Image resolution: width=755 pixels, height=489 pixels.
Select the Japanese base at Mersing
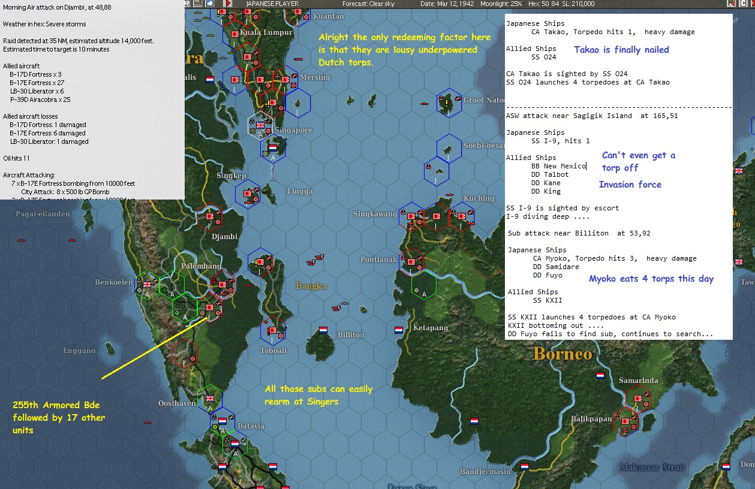pos(285,80)
